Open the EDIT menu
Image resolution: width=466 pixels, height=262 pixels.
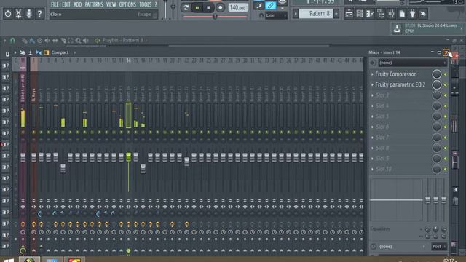(66, 4)
